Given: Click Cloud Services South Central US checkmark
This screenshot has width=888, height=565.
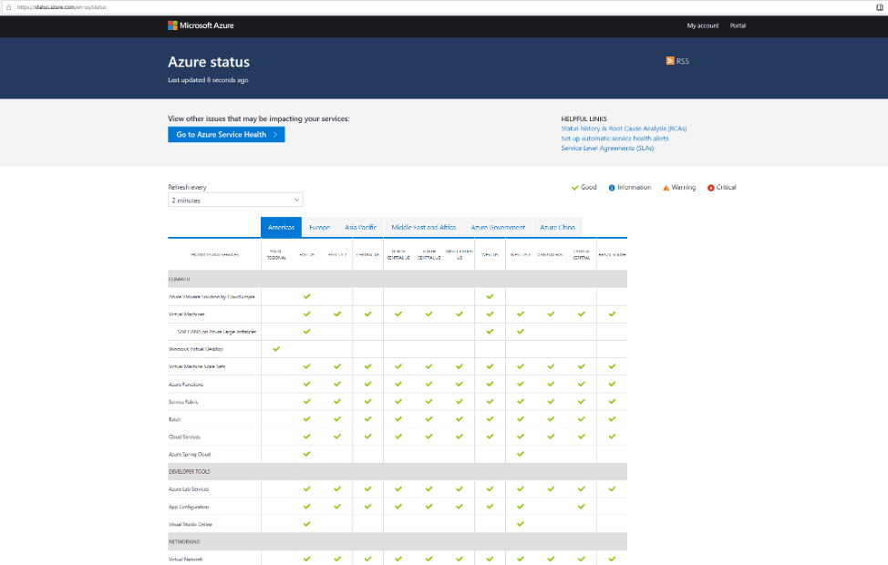Looking at the screenshot, I should 429,437.
